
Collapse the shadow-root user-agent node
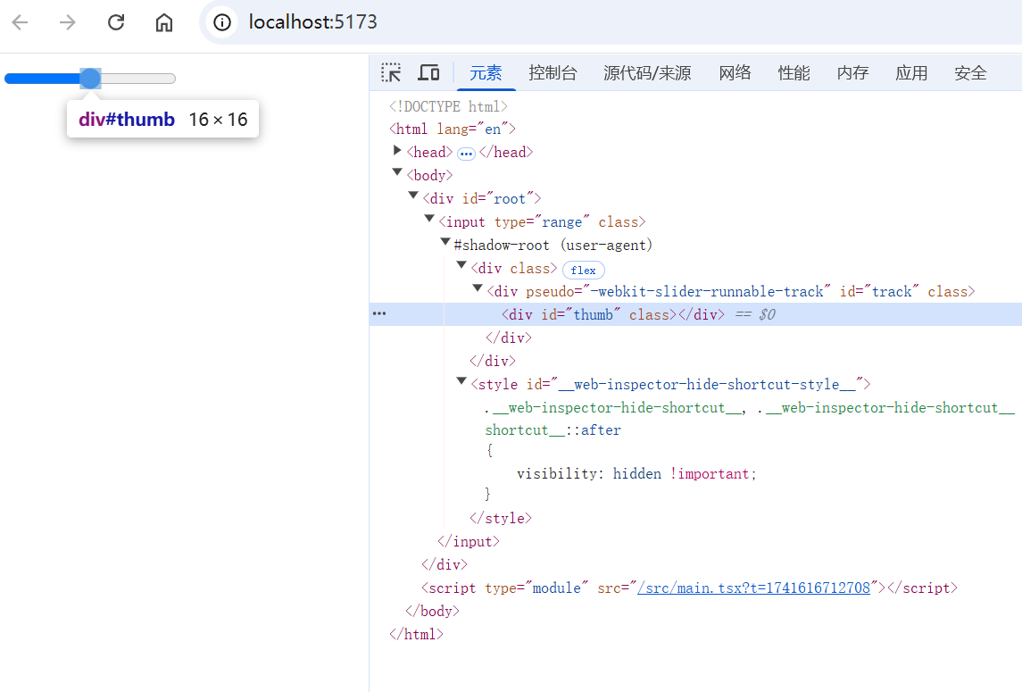pyautogui.click(x=445, y=242)
